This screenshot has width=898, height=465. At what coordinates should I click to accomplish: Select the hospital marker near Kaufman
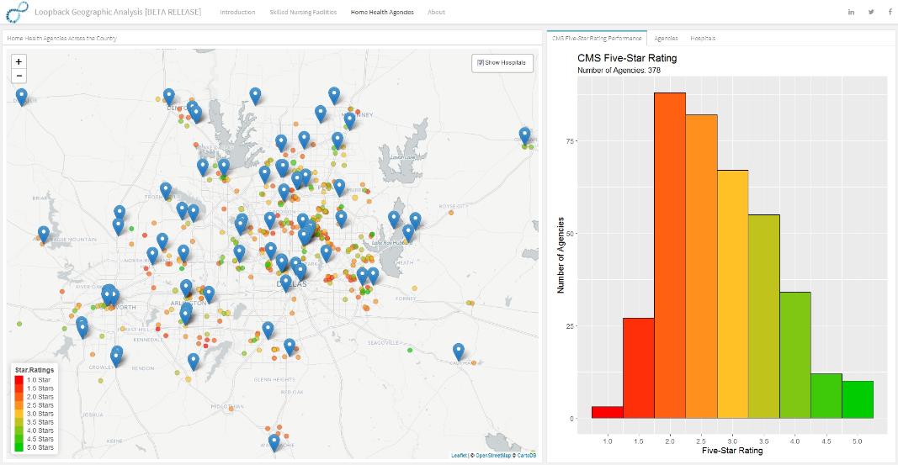[459, 350]
